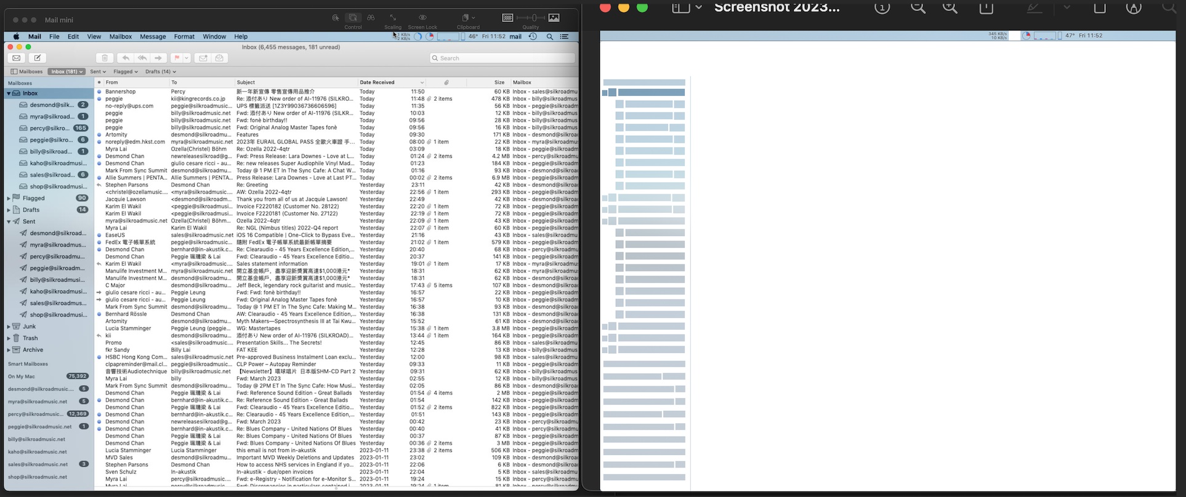Click sidebar view icon in Preview window
The height and width of the screenshot is (497, 1186).
pos(680,7)
